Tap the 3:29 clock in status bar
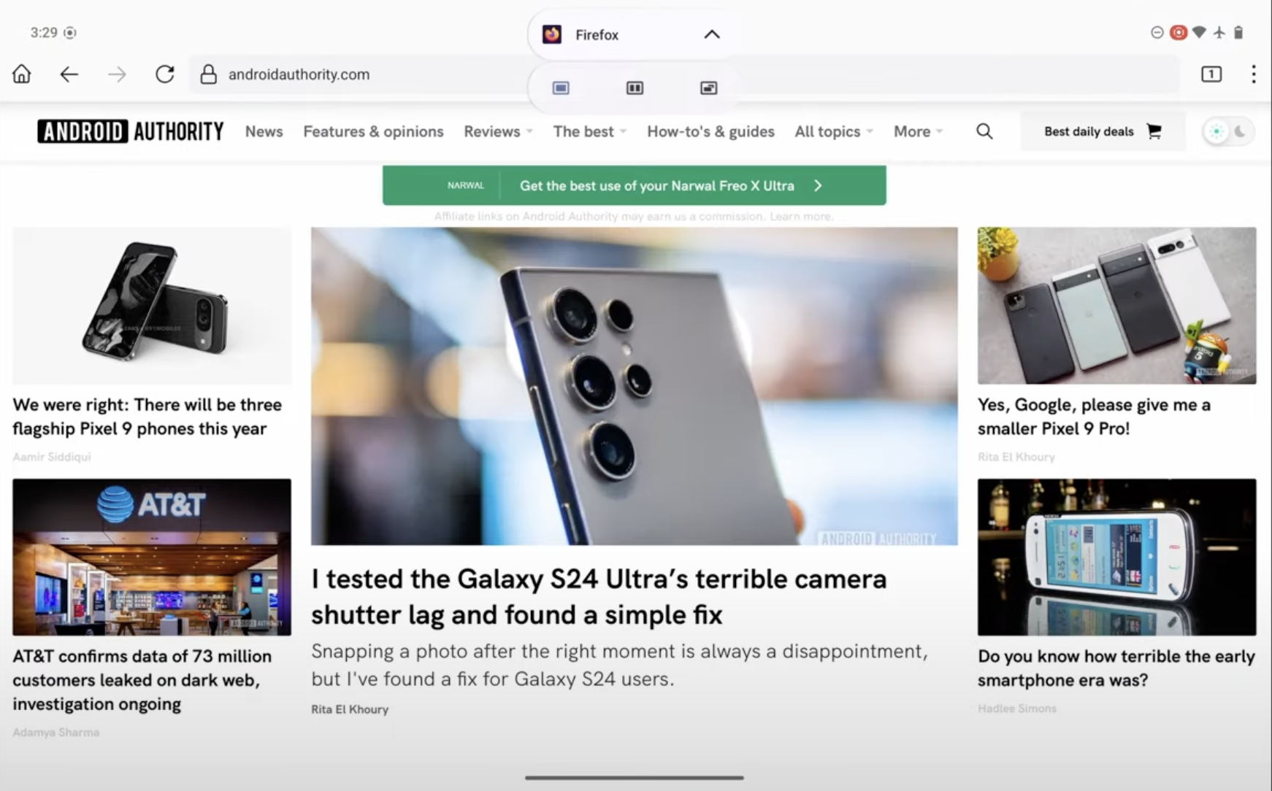 coord(44,32)
